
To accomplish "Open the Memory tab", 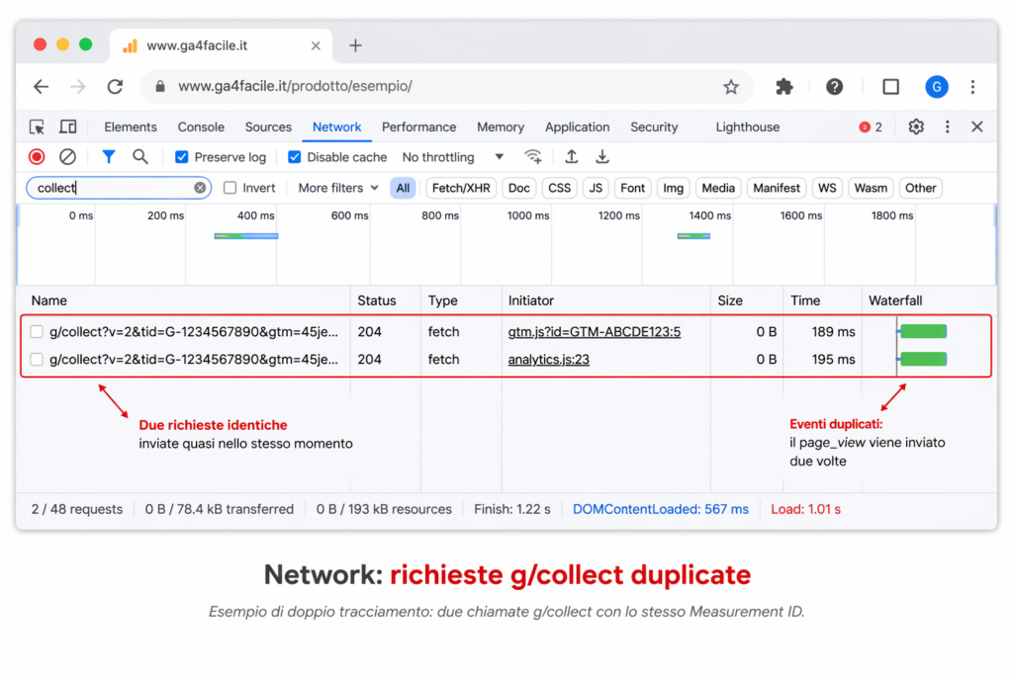I will (x=500, y=127).
